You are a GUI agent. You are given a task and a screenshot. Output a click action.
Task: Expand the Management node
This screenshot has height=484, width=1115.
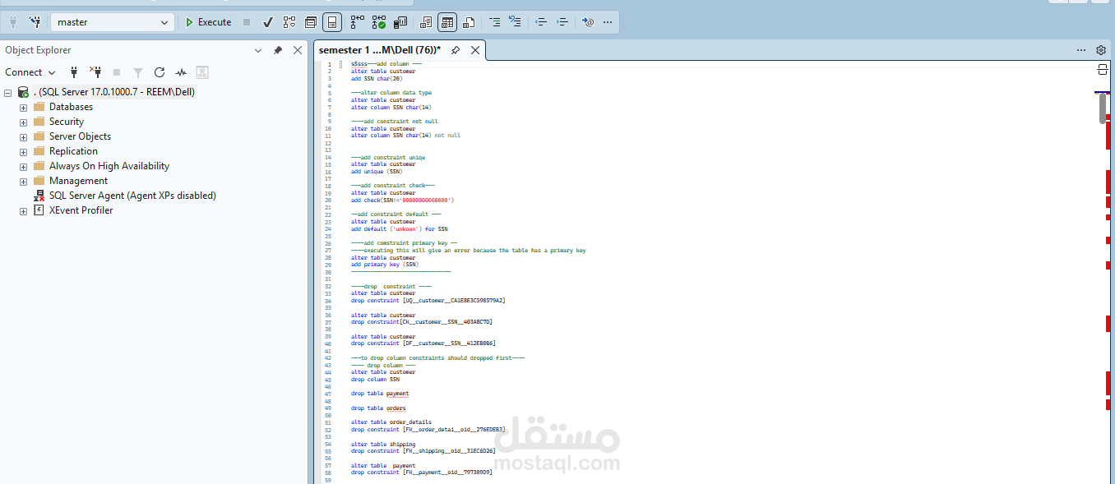(x=23, y=181)
